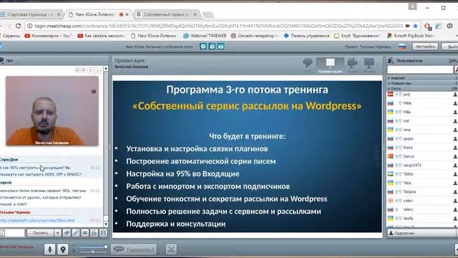Screen dimensions: 458x258
Task: Open the dropdown arrow next to Послать
Action: pyautogui.click(x=57, y=233)
